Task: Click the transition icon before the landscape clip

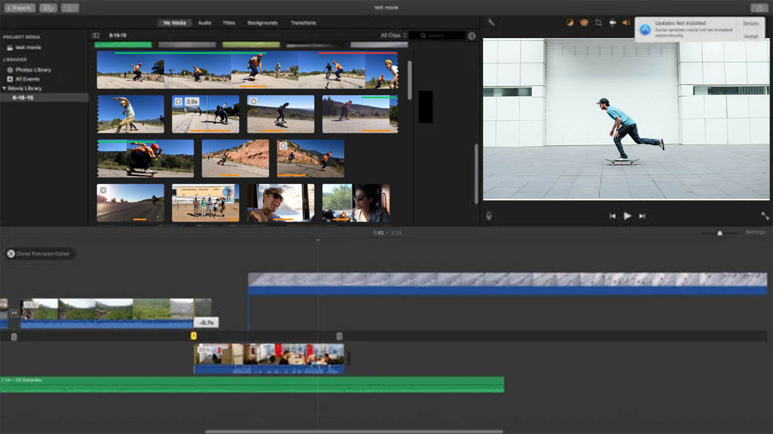Action: point(14,313)
